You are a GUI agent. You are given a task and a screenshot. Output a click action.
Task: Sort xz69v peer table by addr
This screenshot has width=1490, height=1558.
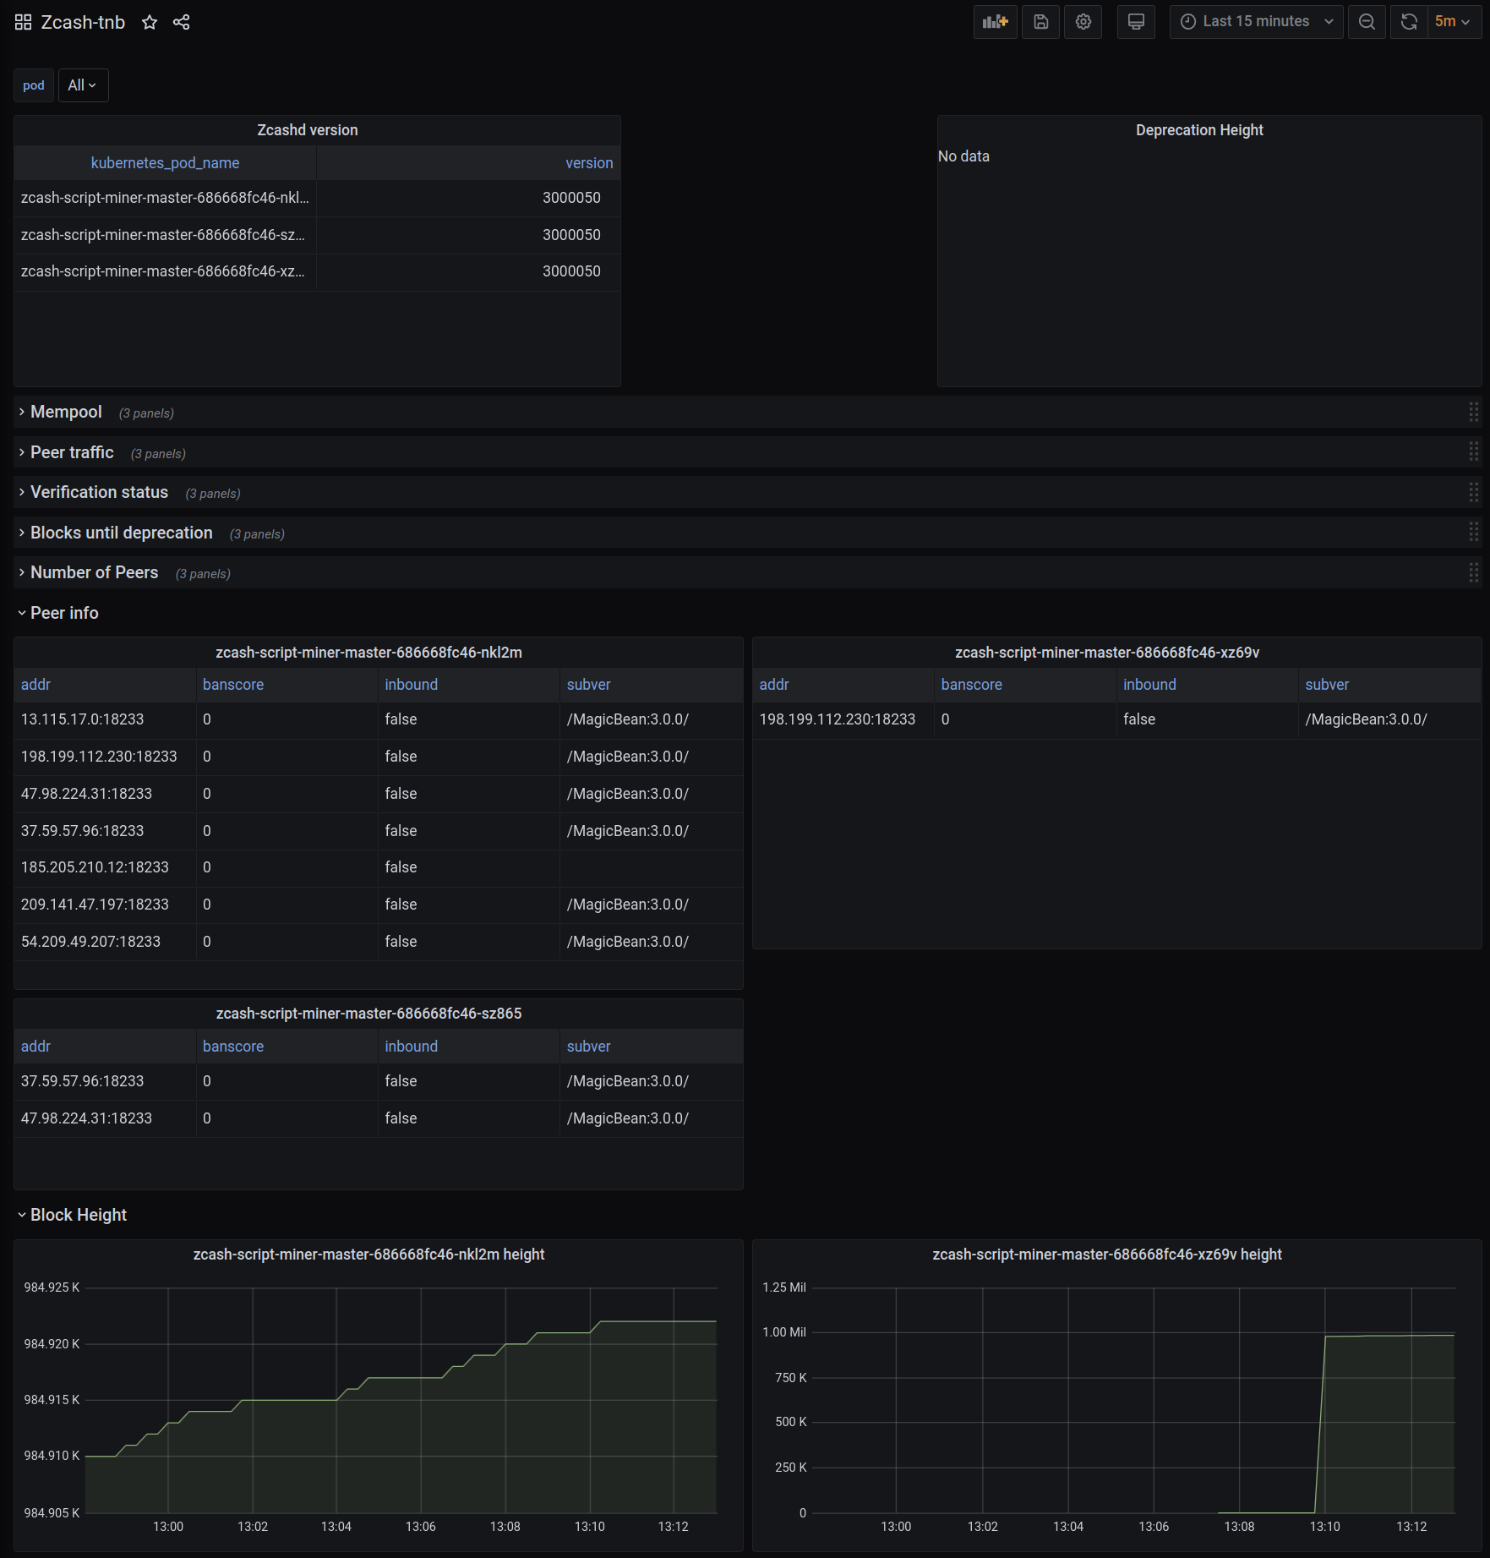coord(774,685)
